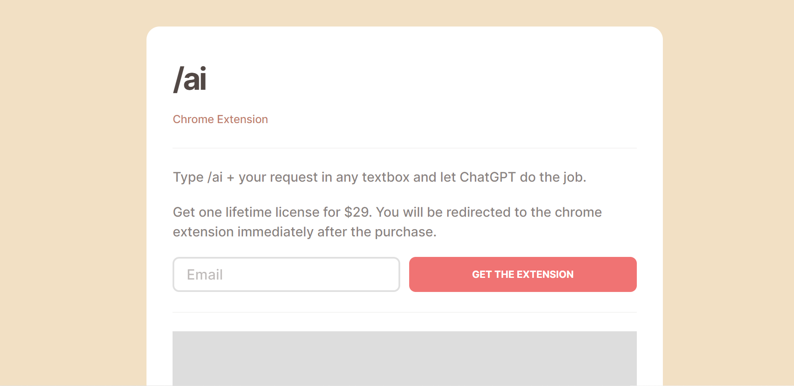Click the word ChatGPT in description

click(487, 177)
